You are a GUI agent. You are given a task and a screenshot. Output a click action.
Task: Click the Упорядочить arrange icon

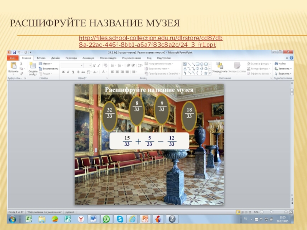(x=220, y=66)
